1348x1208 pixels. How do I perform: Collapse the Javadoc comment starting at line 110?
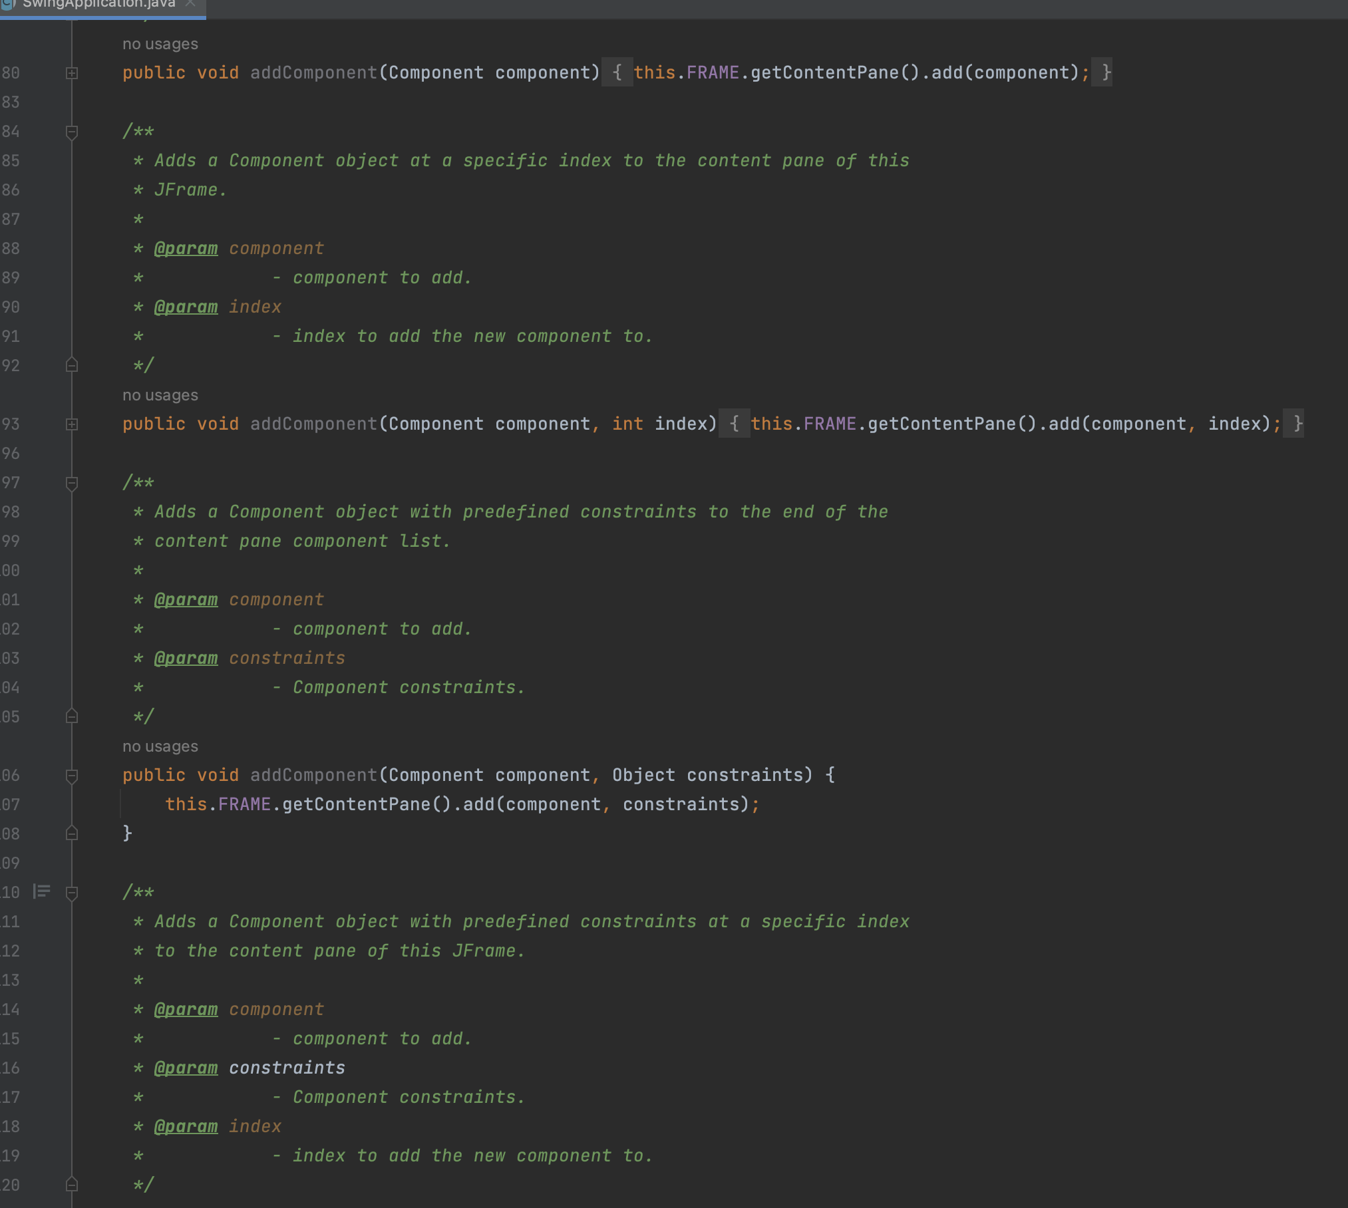click(71, 892)
